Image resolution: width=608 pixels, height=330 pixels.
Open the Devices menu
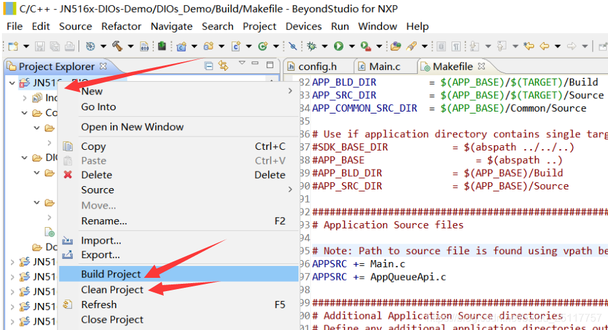pyautogui.click(x=304, y=26)
